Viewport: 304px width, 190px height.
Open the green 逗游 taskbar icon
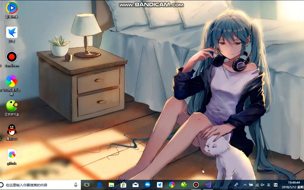click(184, 185)
